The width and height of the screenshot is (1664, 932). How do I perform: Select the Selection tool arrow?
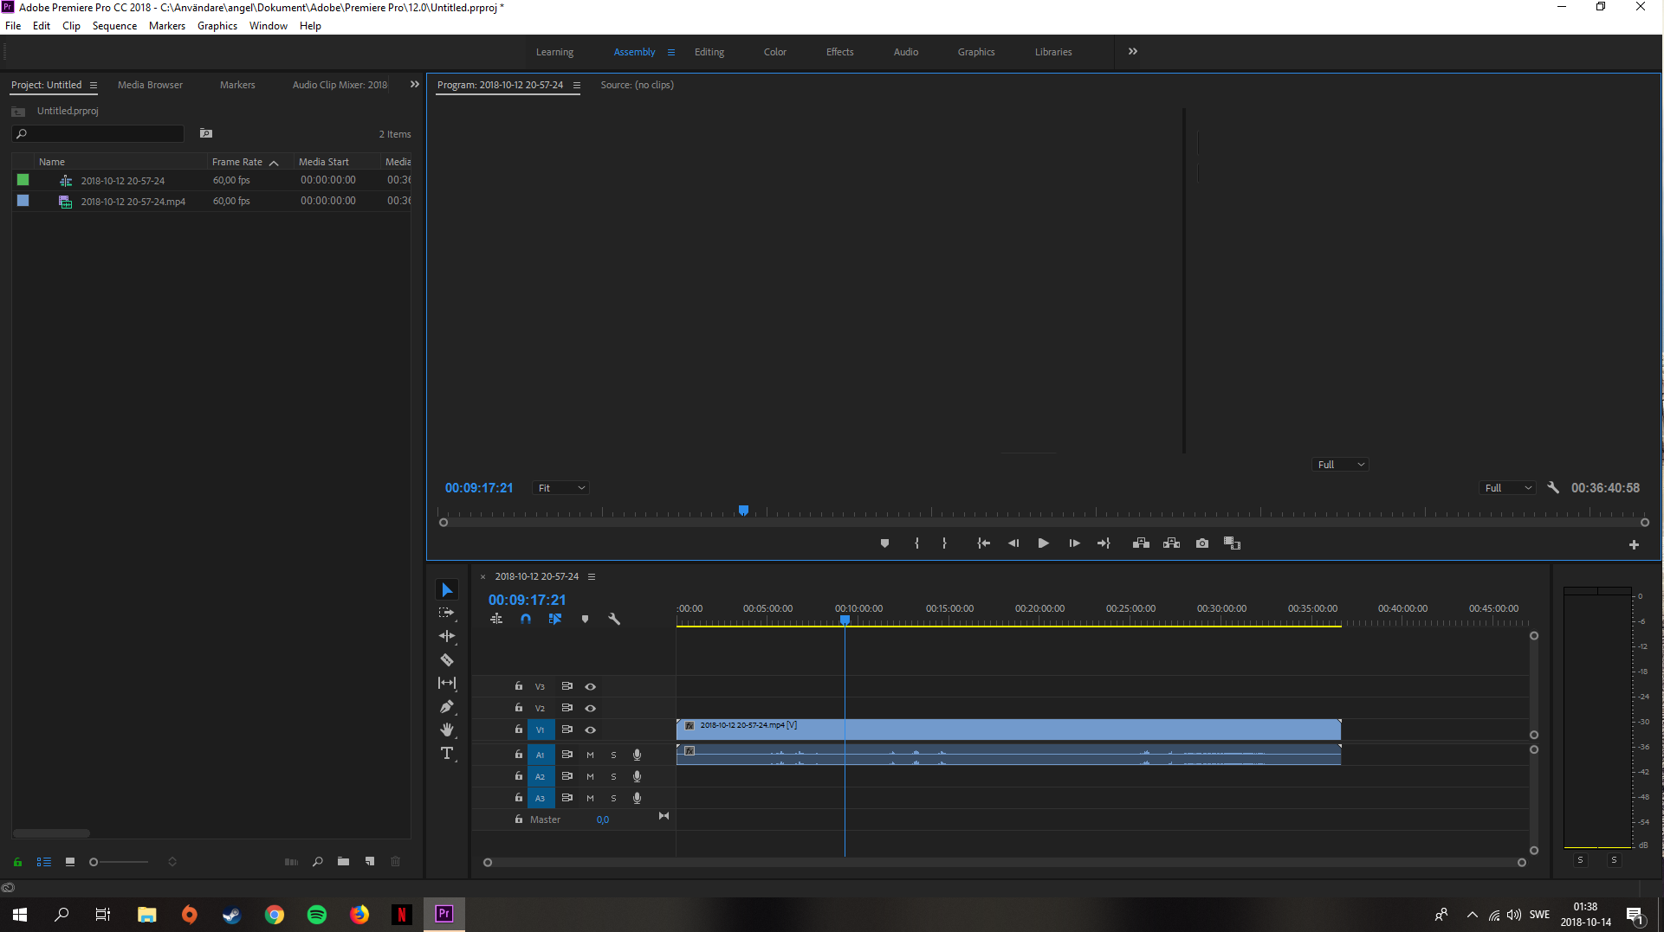(447, 590)
